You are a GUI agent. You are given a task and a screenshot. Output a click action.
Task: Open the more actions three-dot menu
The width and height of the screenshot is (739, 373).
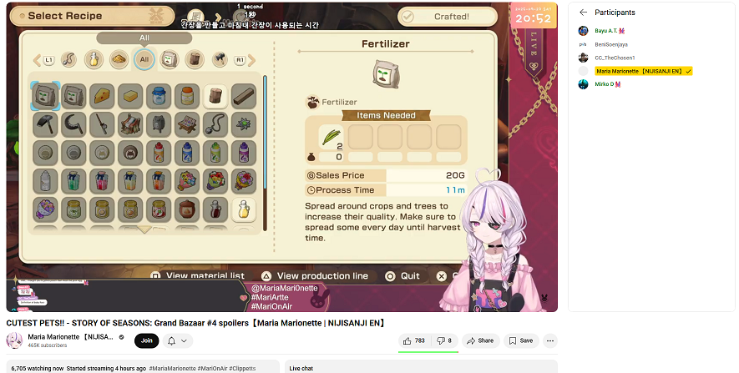550,340
